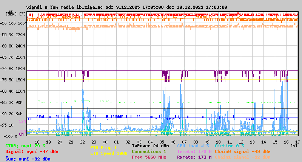
Task: Select the Airtime legend label
Action: [x=229, y=146]
